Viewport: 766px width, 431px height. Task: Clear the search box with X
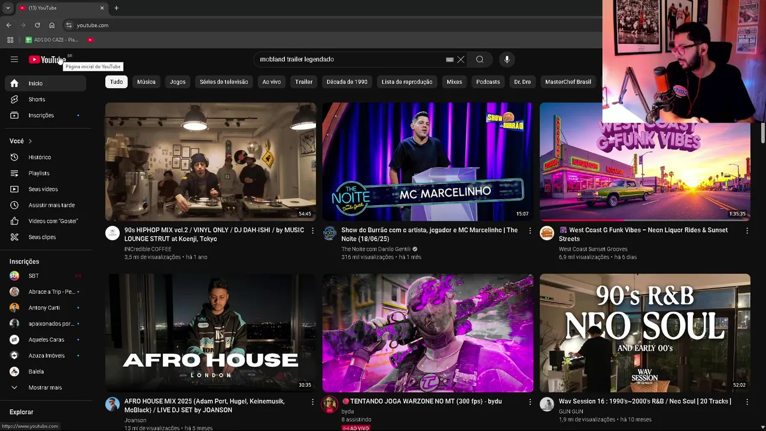[x=461, y=59]
